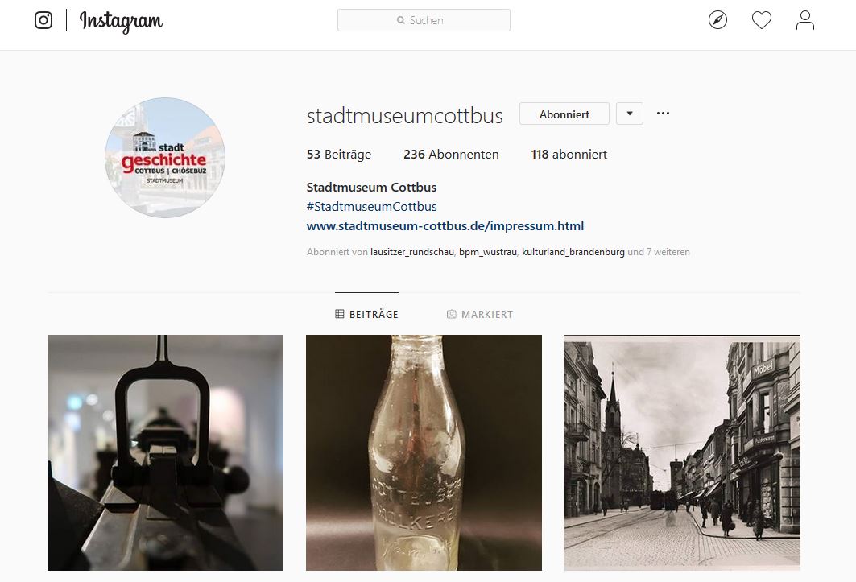Open the kulturland_brandenburg follower profile
Viewport: 856px width, 582px height.
[x=573, y=252]
